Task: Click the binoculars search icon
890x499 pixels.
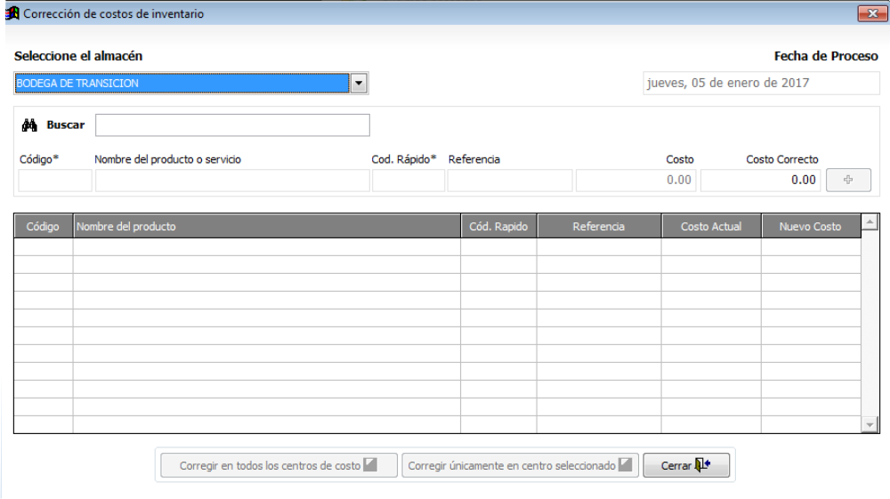Action: pos(29,125)
